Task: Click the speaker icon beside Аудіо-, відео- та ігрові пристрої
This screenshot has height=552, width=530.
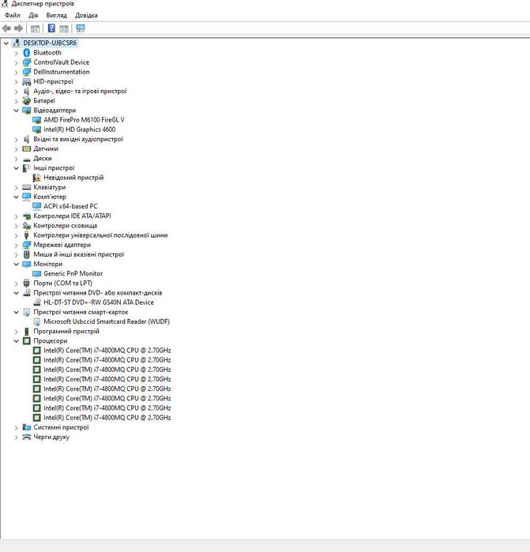Action: [x=26, y=91]
